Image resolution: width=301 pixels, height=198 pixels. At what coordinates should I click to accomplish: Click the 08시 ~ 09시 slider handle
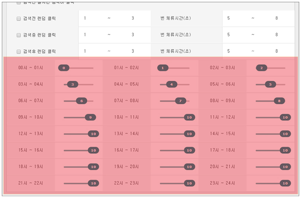(279, 101)
